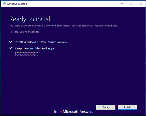Go back with the Back button
This screenshot has width=146, height=116.
pos(106,107)
